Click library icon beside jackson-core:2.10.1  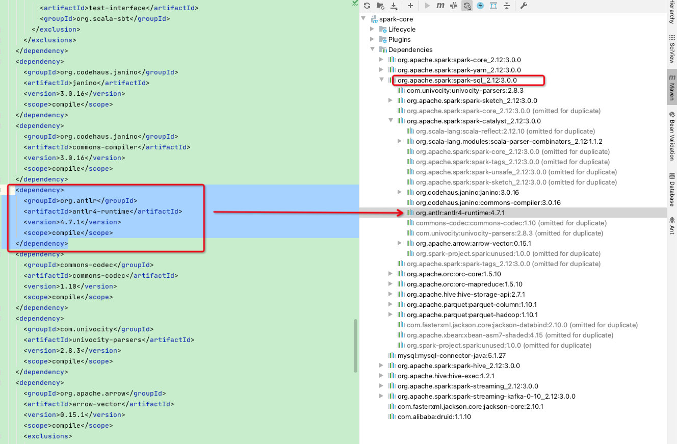pyautogui.click(x=392, y=406)
